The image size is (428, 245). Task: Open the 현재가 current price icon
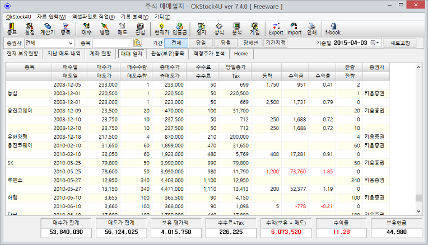point(161,28)
